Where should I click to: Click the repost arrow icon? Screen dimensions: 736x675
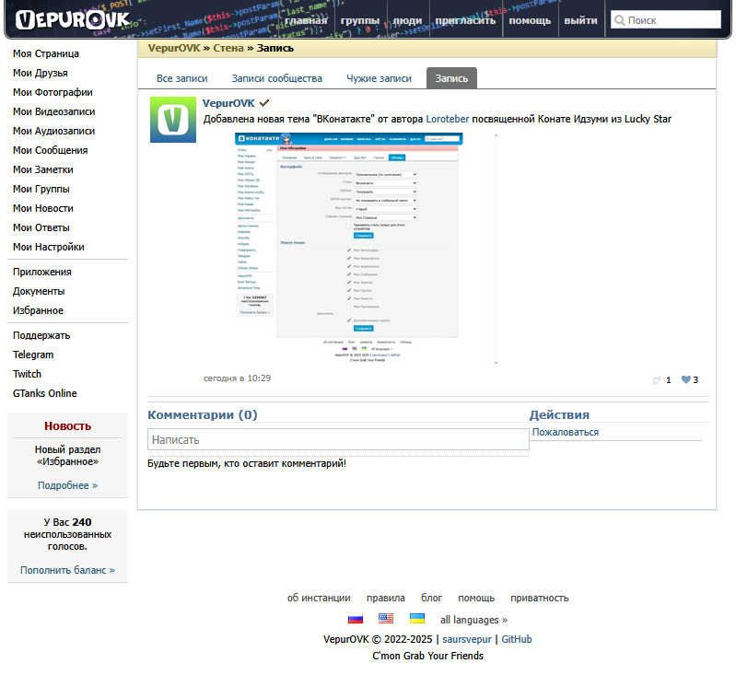tap(657, 379)
